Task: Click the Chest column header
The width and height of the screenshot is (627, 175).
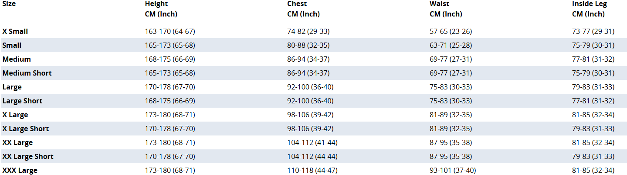Action: (x=303, y=9)
